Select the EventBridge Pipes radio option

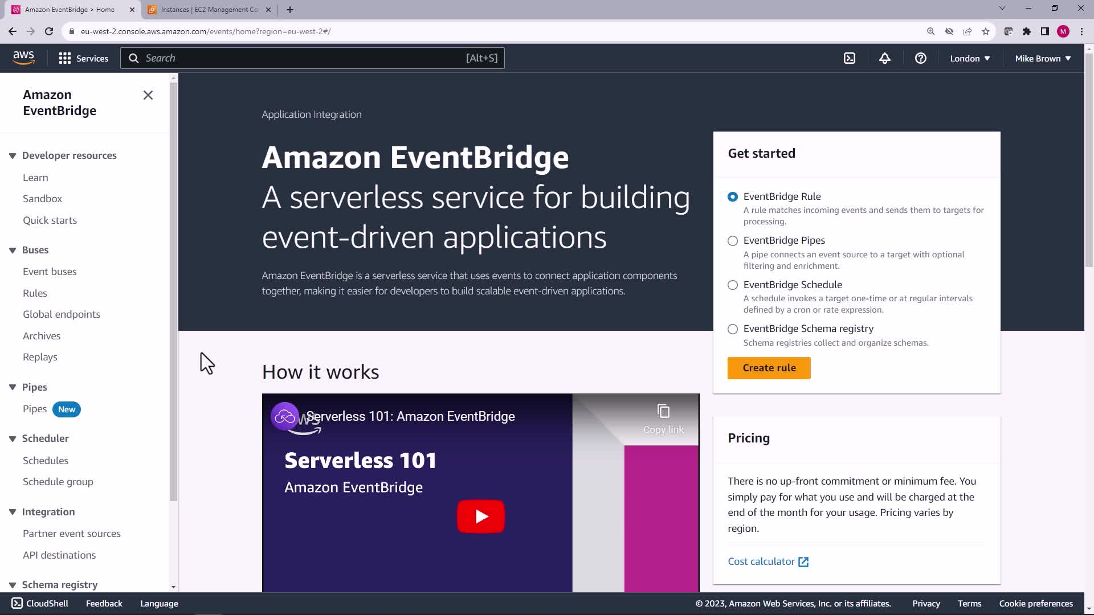pyautogui.click(x=733, y=241)
